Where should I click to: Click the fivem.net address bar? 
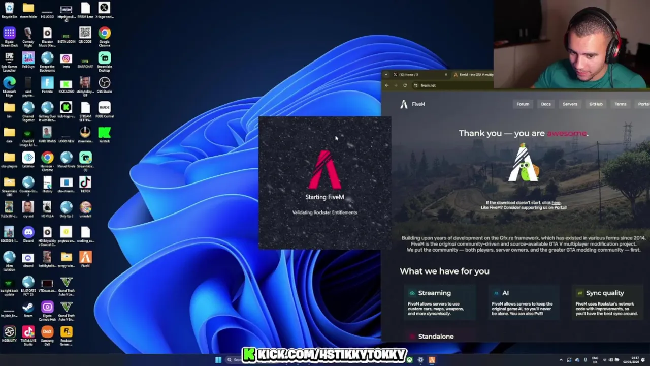tap(457, 85)
